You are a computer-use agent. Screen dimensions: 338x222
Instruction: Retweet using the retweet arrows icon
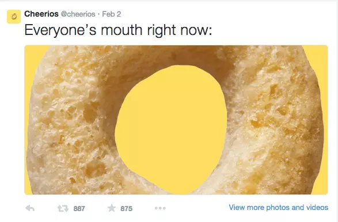63,208
